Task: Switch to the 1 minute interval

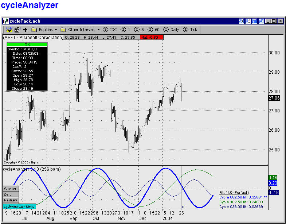Action: coord(126,30)
